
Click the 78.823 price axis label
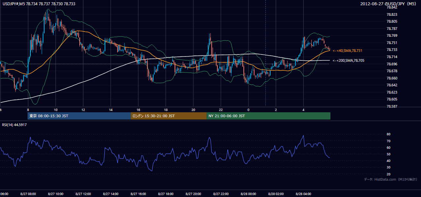392,14
